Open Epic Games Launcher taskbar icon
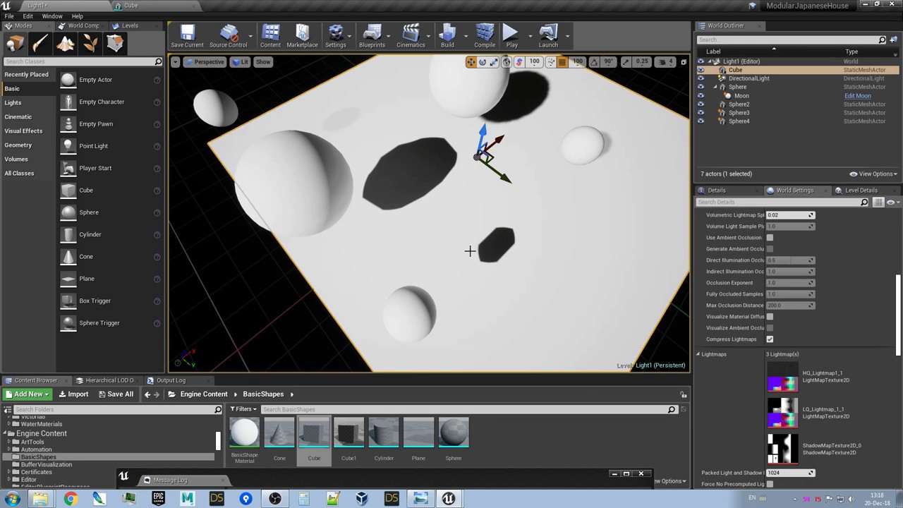 pos(158,499)
